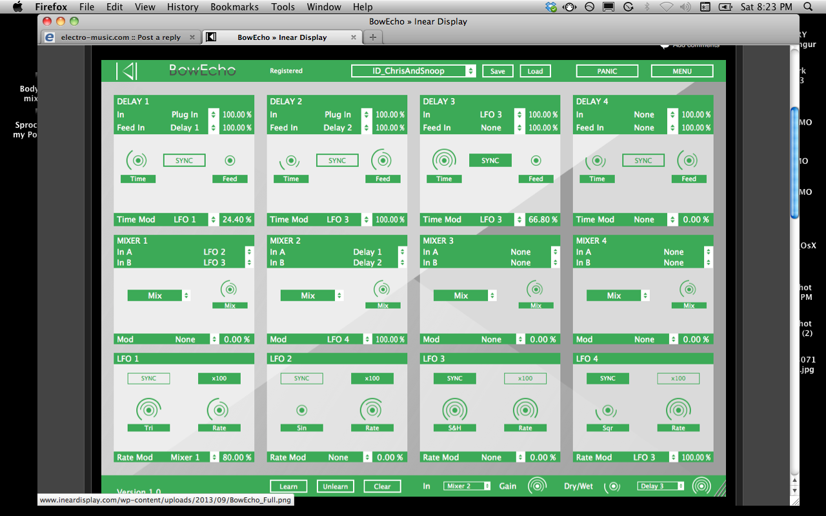Toggle SYNC on LFO 4
This screenshot has width=826, height=516.
[x=607, y=379]
